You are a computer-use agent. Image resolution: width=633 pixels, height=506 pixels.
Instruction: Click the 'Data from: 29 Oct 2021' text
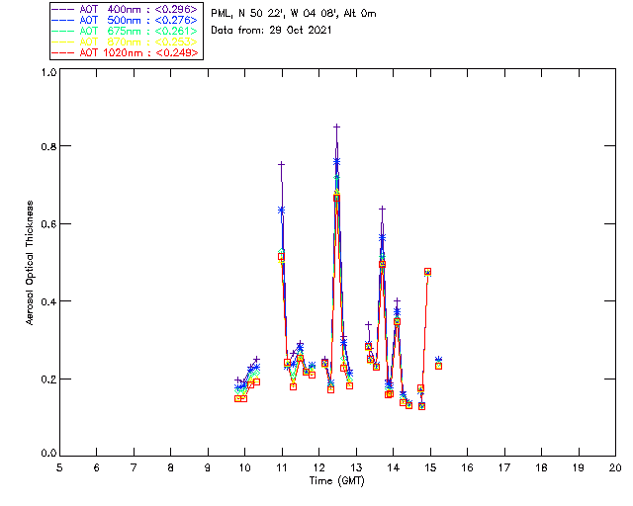coord(271,31)
